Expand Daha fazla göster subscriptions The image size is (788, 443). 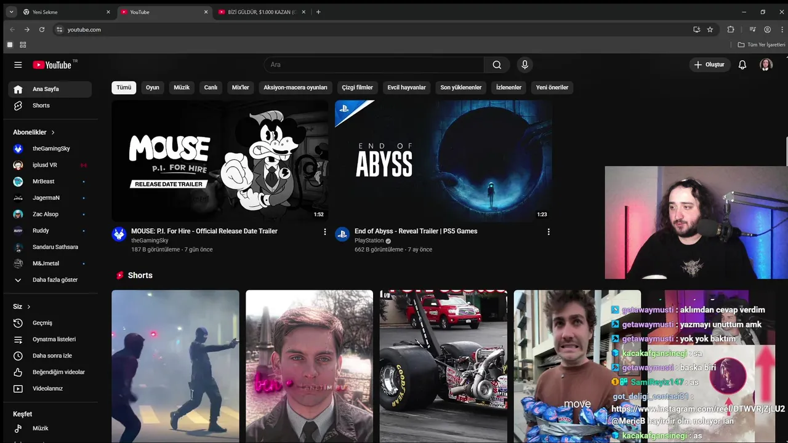[50, 280]
